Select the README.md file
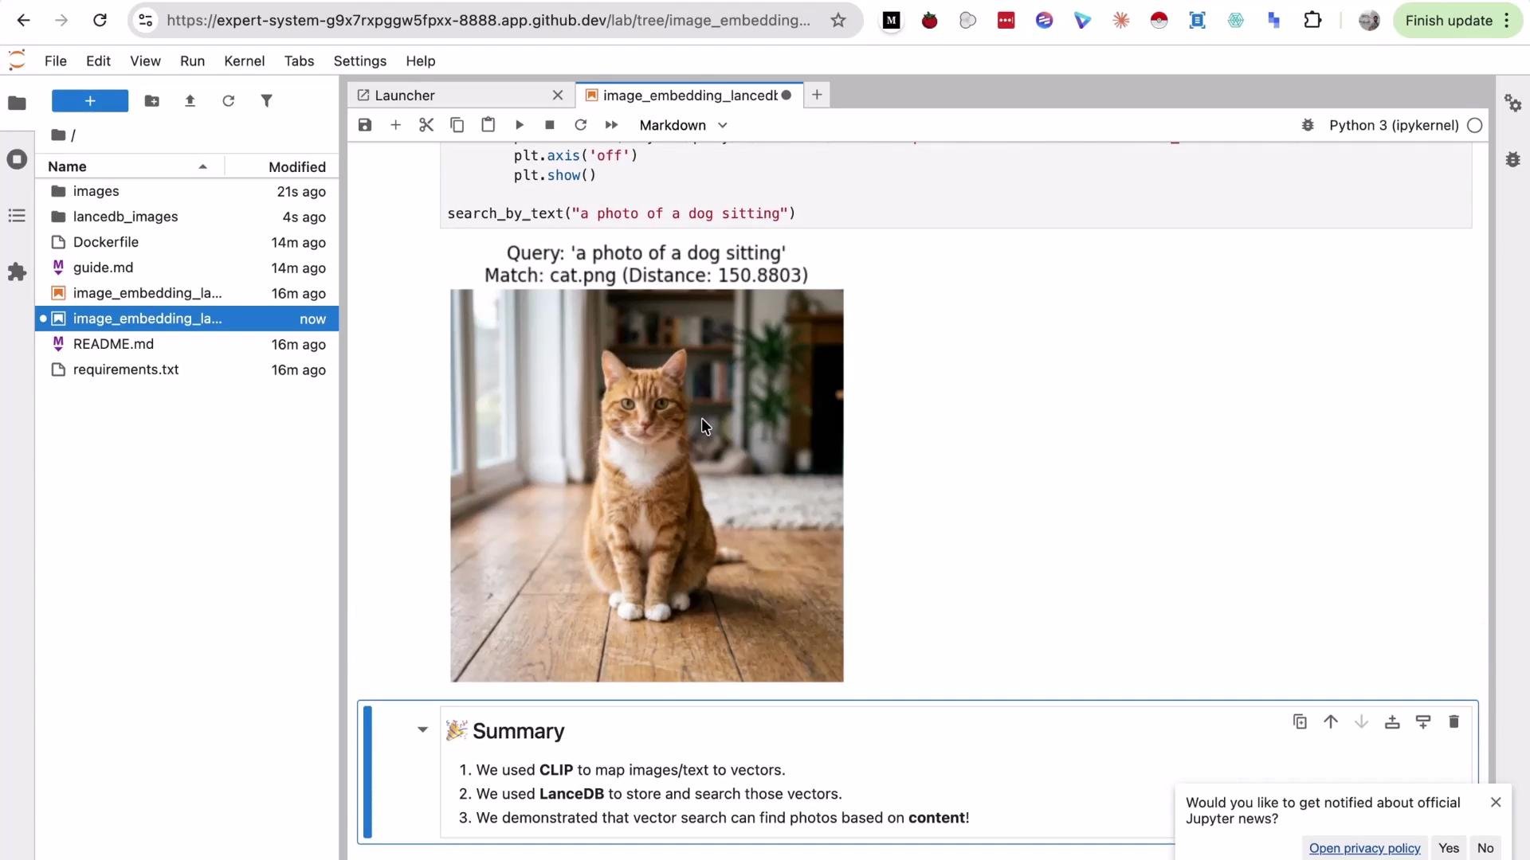1530x860 pixels. coord(187,344)
